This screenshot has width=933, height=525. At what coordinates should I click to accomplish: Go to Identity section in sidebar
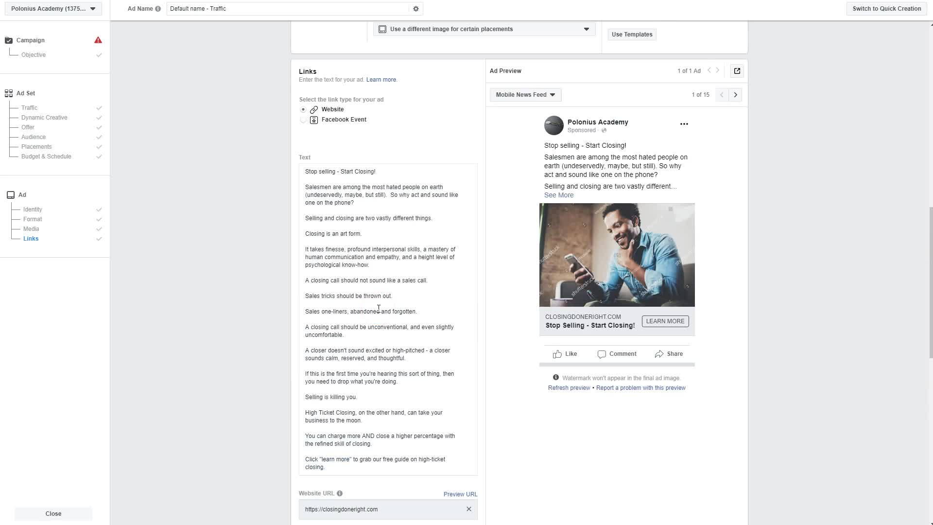tap(33, 210)
